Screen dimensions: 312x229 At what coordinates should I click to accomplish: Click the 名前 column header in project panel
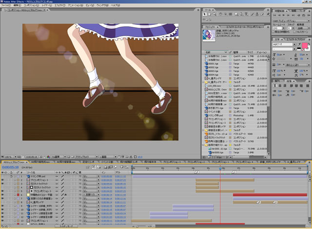coord(216,52)
